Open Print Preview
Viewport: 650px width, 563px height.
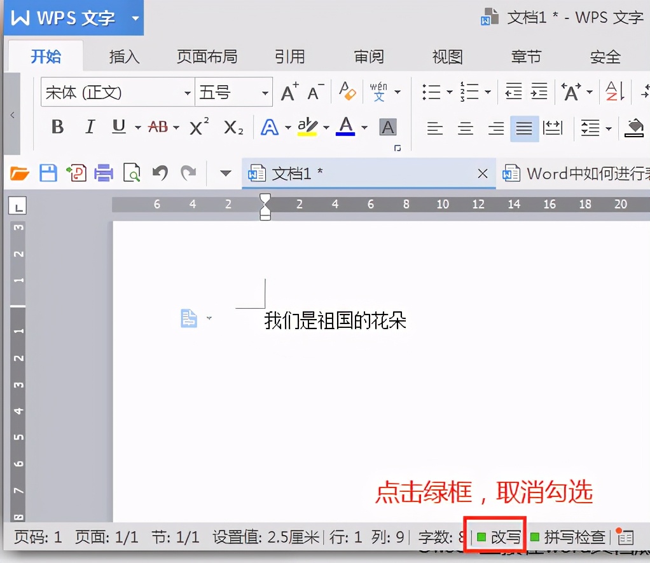point(132,173)
